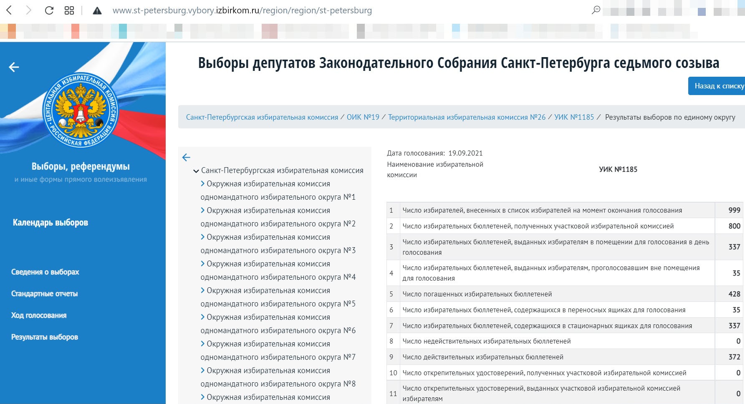Open the speed dial grid icon
Screen dimensions: 745x404
point(69,10)
